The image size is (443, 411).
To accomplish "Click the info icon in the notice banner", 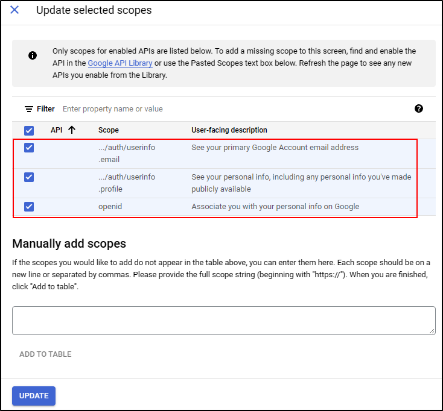I will (x=33, y=55).
